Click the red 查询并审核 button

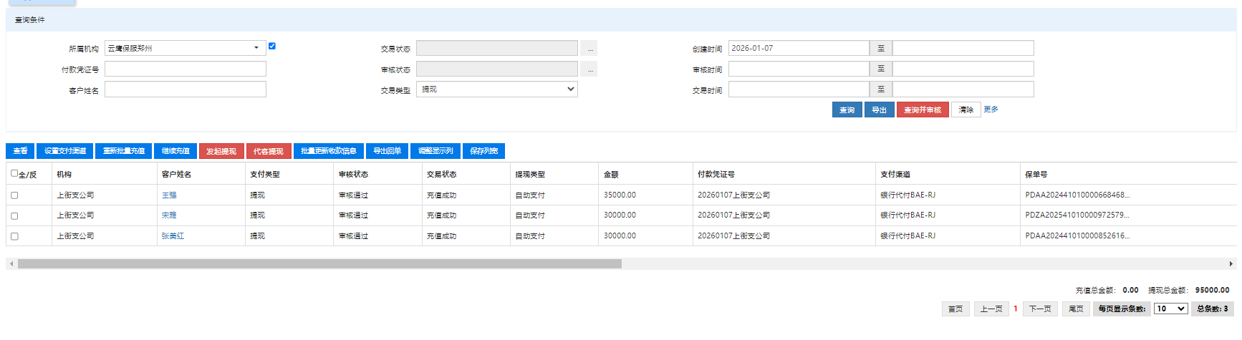[923, 110]
